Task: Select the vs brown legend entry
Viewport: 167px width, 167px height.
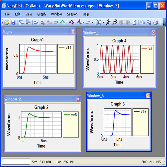Action: click(x=147, y=48)
